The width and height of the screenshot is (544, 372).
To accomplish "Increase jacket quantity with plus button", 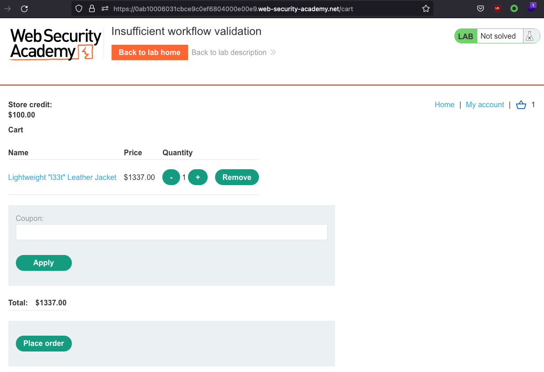I will coord(198,178).
